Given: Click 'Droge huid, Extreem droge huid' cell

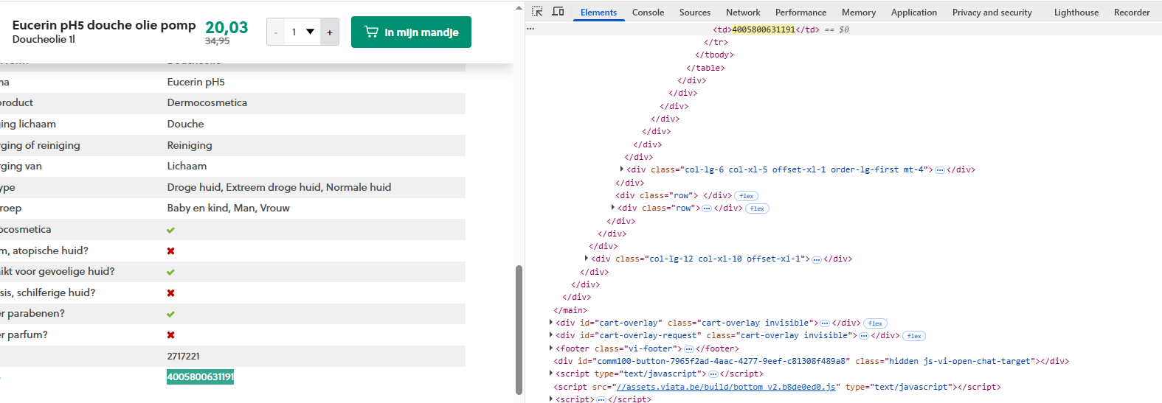Looking at the screenshot, I should click(x=279, y=187).
